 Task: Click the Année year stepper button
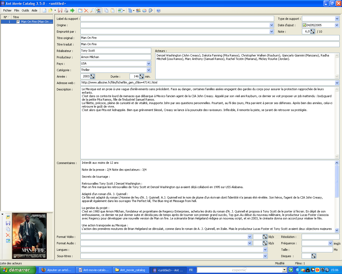coord(92,77)
